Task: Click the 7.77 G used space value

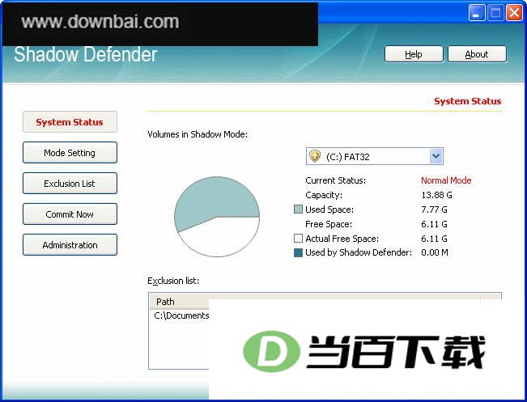Action: pyautogui.click(x=434, y=209)
